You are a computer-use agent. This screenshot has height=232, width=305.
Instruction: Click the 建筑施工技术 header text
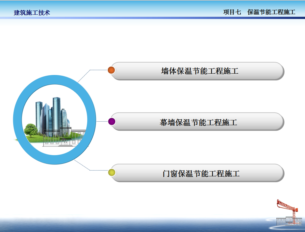32,13
